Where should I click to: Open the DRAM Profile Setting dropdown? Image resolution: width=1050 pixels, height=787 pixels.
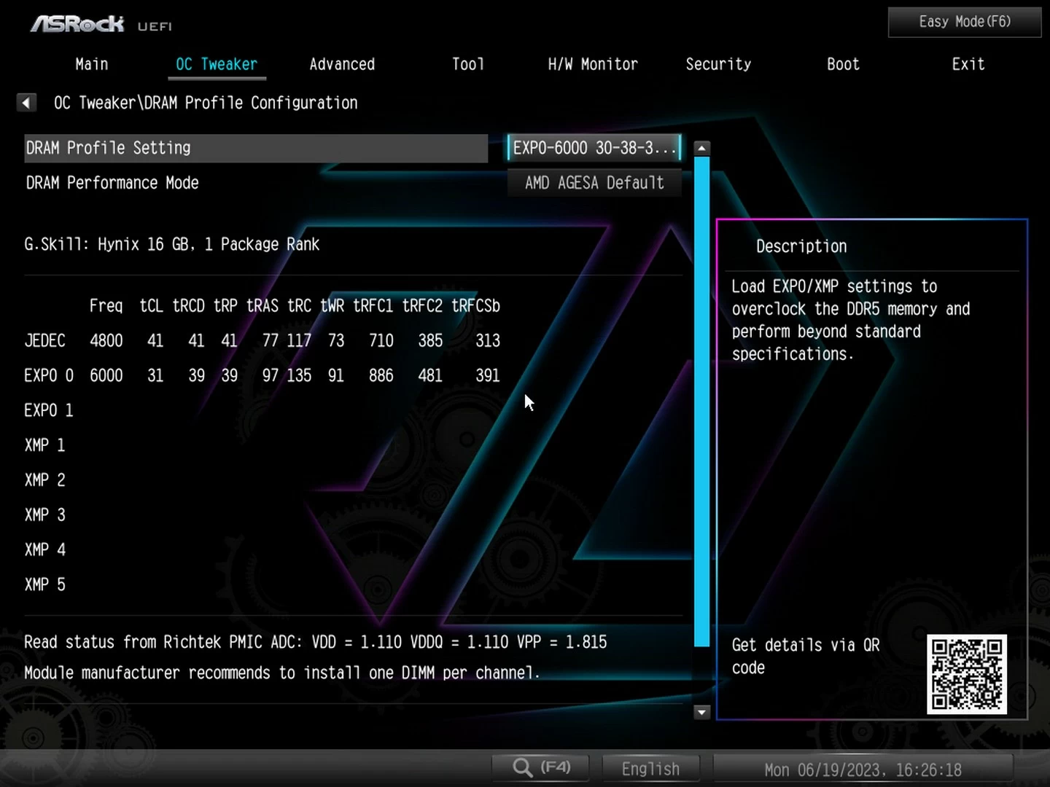coord(594,148)
